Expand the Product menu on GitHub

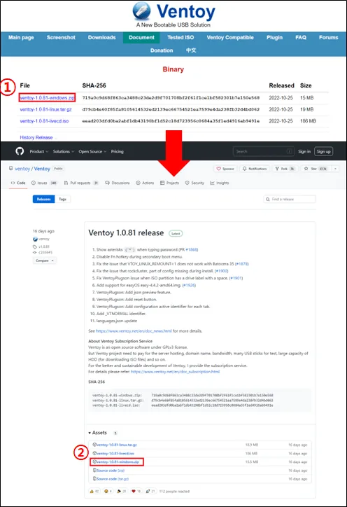[x=38, y=151]
